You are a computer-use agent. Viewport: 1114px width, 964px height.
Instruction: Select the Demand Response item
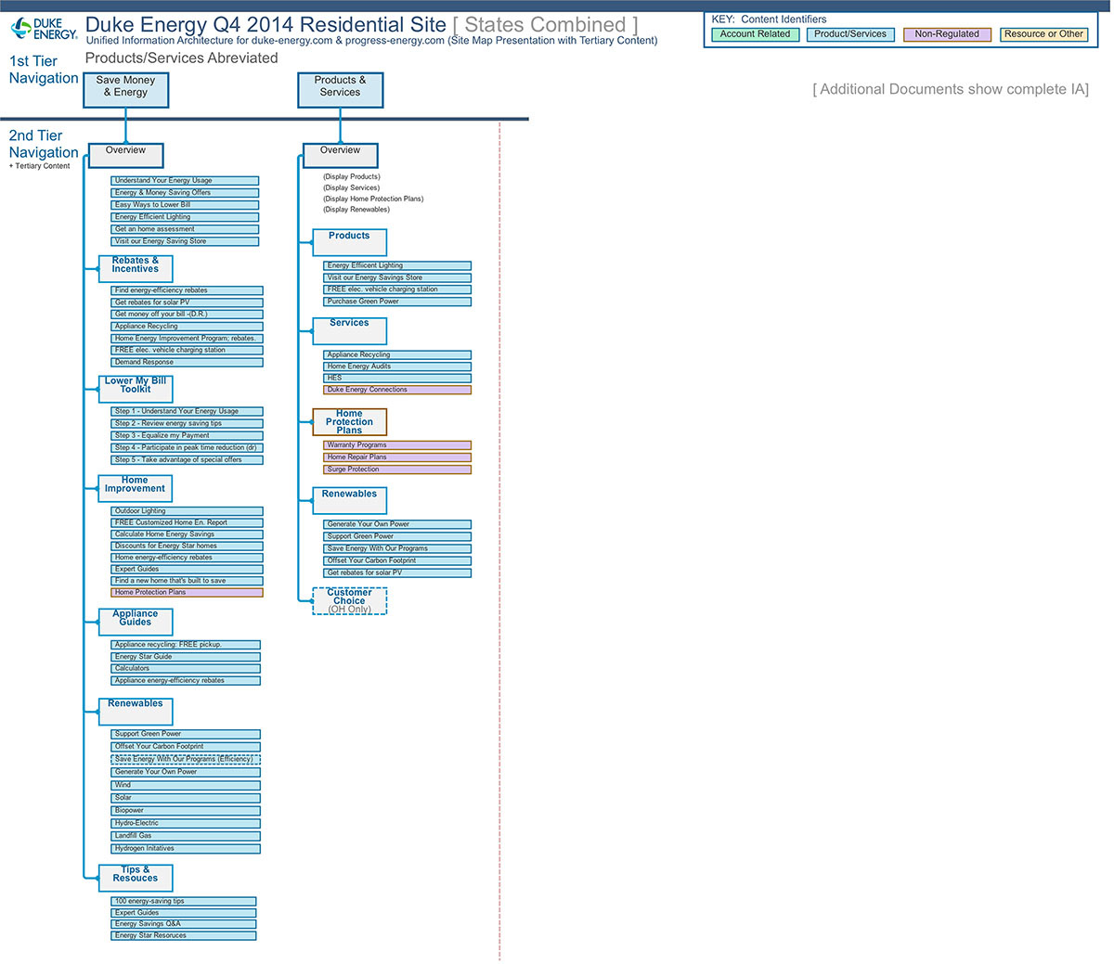pos(187,363)
